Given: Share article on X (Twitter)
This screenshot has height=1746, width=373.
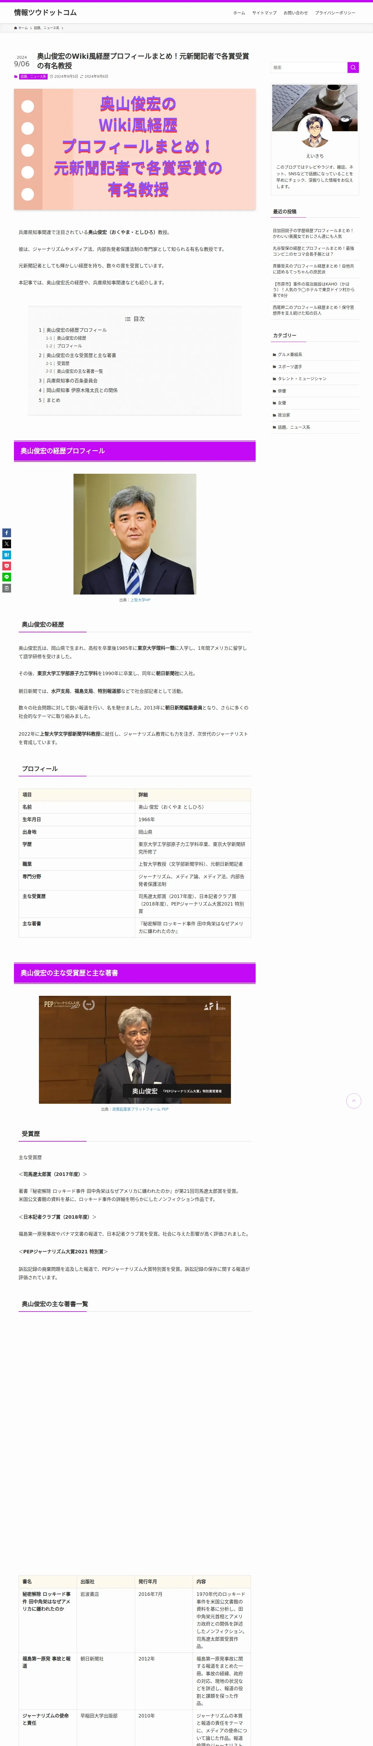Looking at the screenshot, I should pyautogui.click(x=7, y=544).
